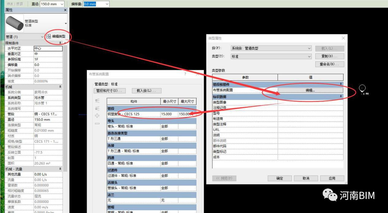Collapse the 机械 section in properties
The width and height of the screenshot is (388, 213).
click(60, 87)
